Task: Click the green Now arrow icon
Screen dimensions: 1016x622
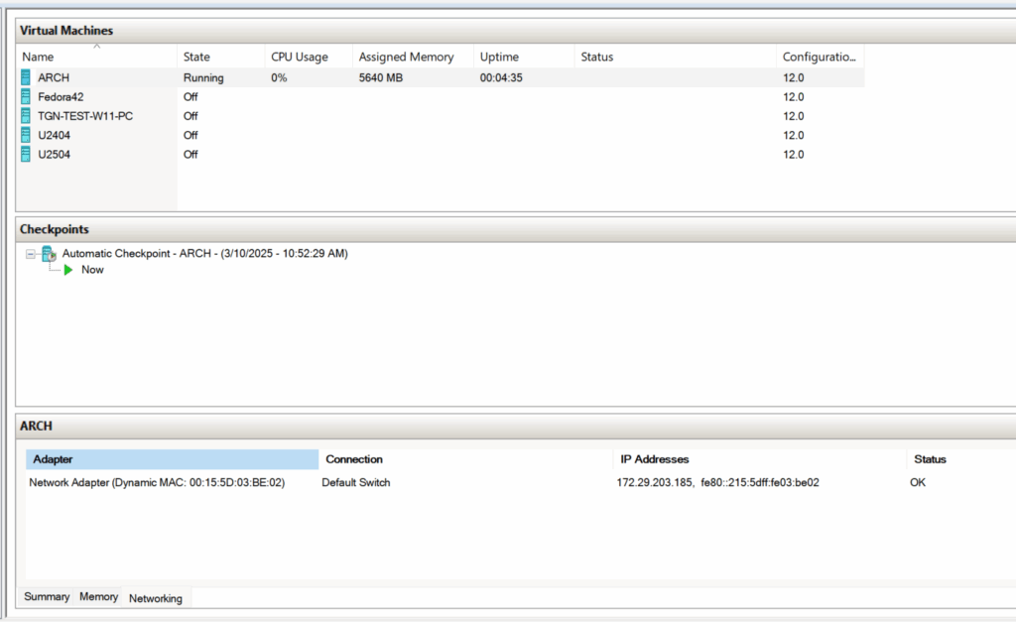Action: pyautogui.click(x=68, y=270)
